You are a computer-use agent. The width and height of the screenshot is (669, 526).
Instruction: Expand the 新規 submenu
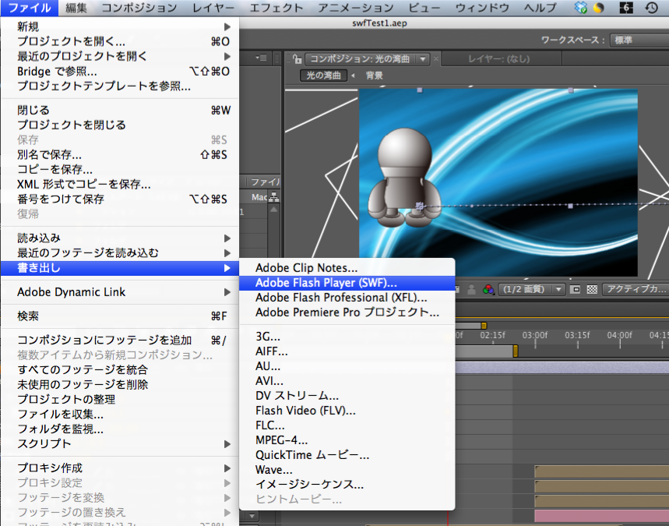coord(119,27)
